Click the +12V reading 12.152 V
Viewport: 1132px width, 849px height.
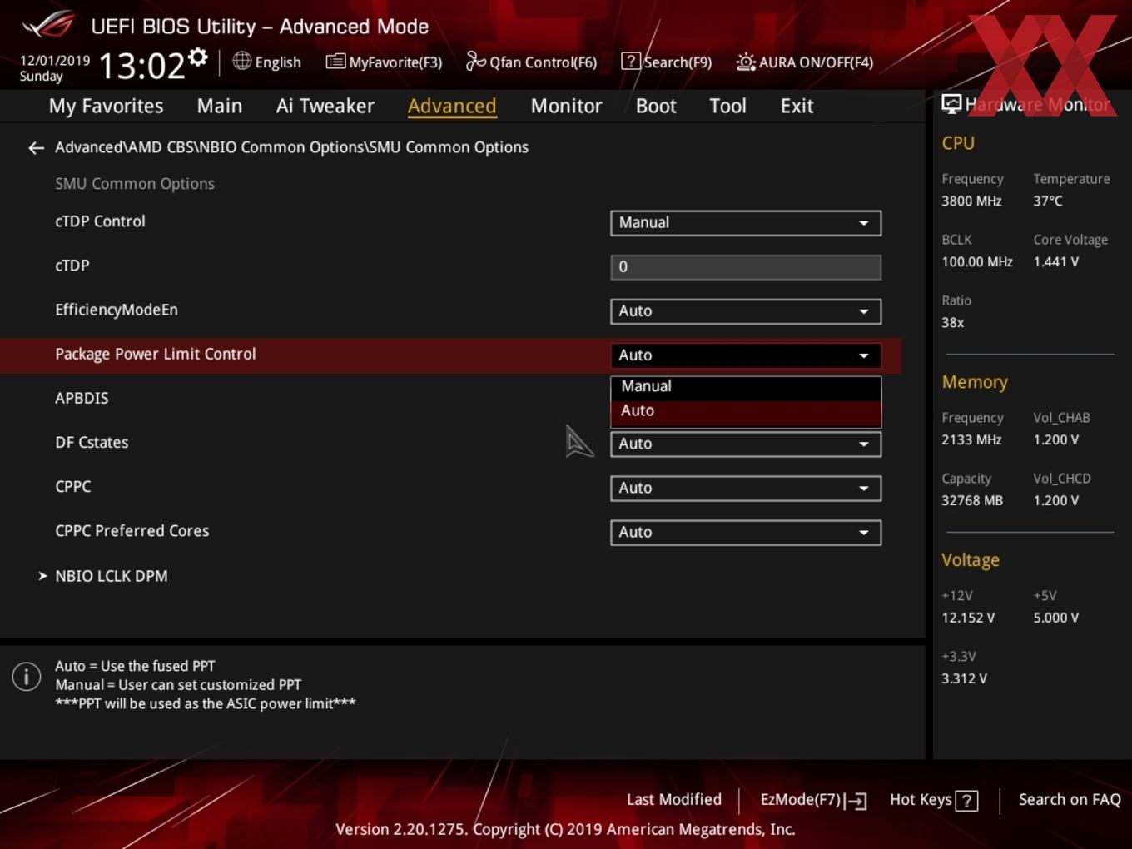[x=968, y=618]
